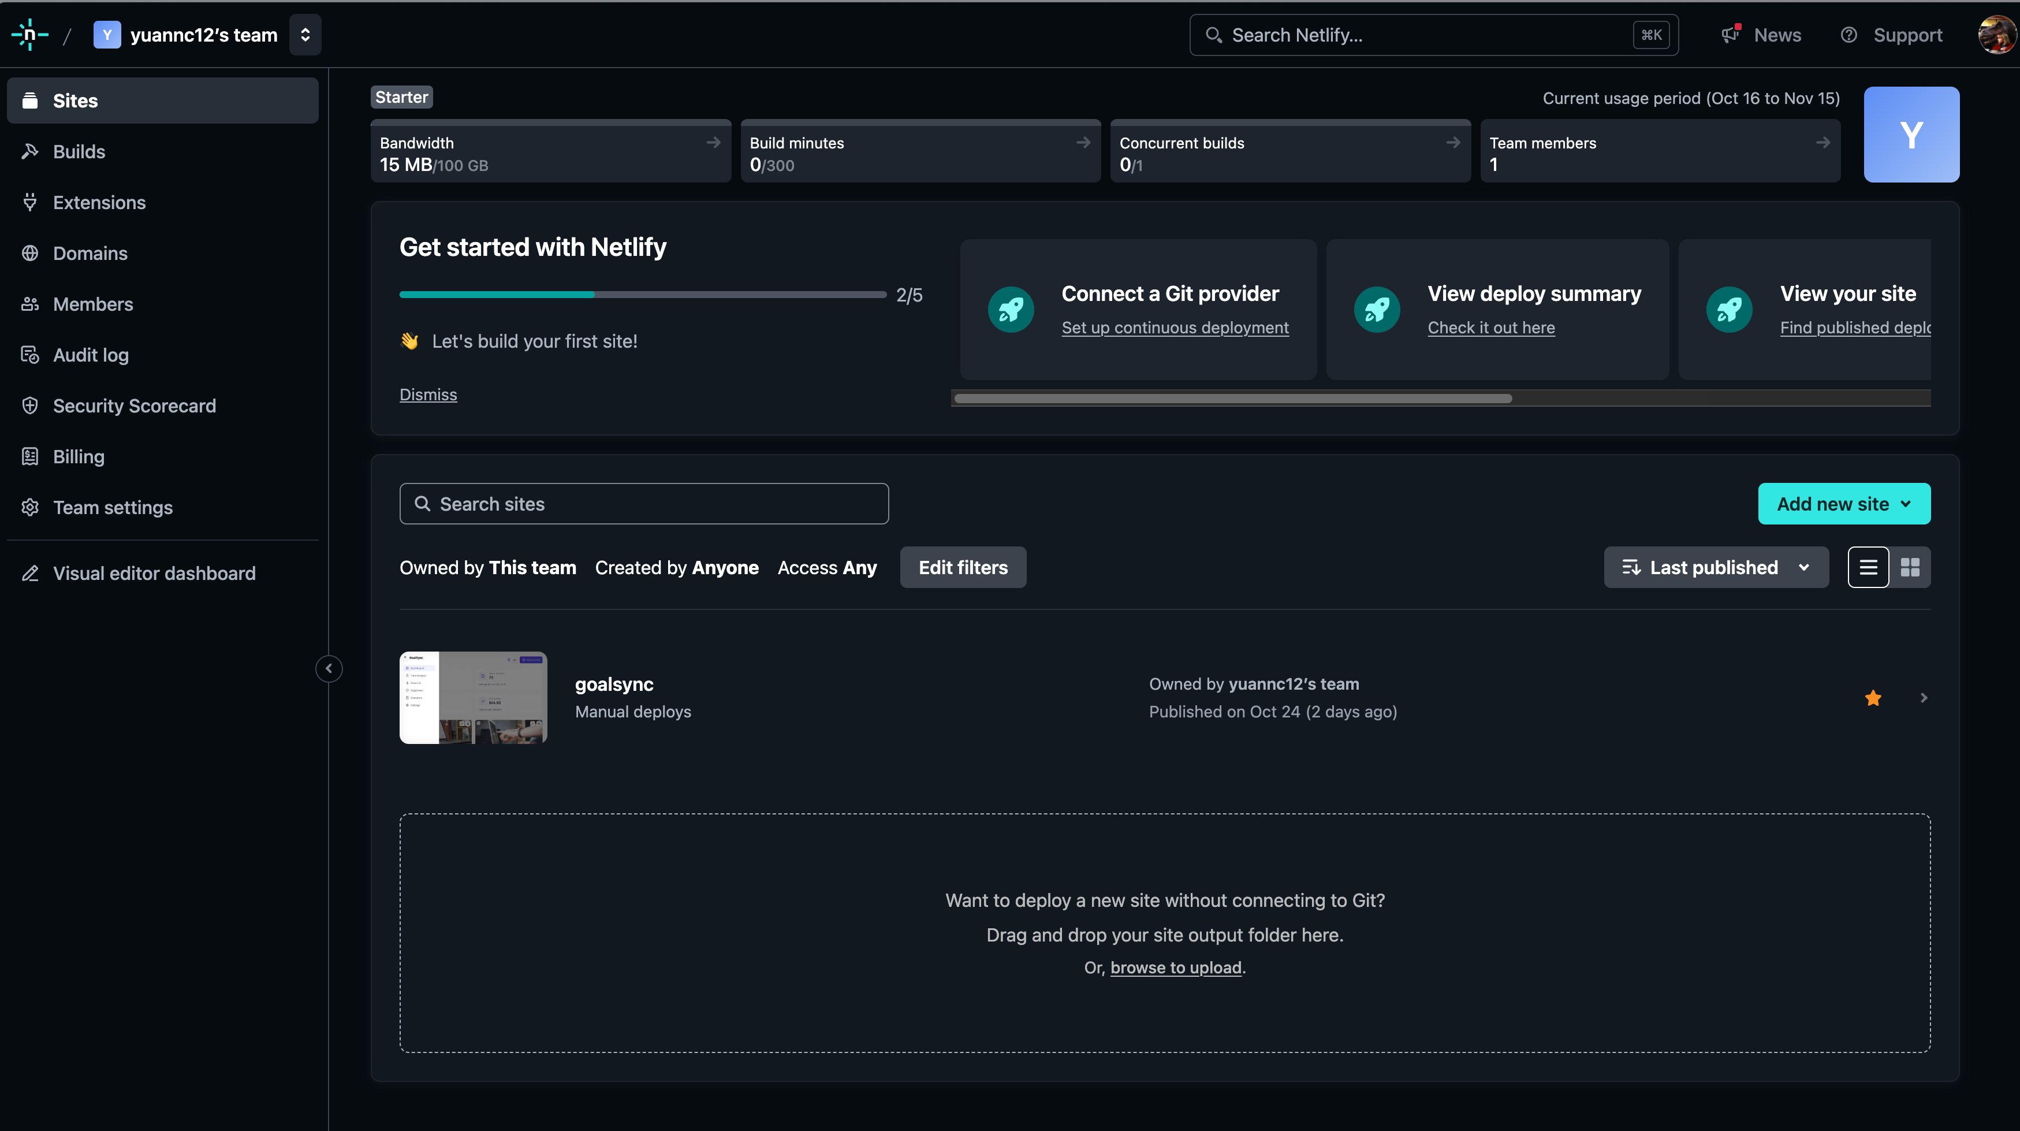Viewport: 2020px width, 1131px height.
Task: Open the Last published sort dropdown
Action: click(1715, 567)
